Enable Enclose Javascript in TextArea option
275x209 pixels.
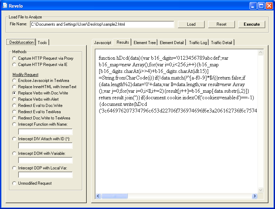click(x=14, y=81)
